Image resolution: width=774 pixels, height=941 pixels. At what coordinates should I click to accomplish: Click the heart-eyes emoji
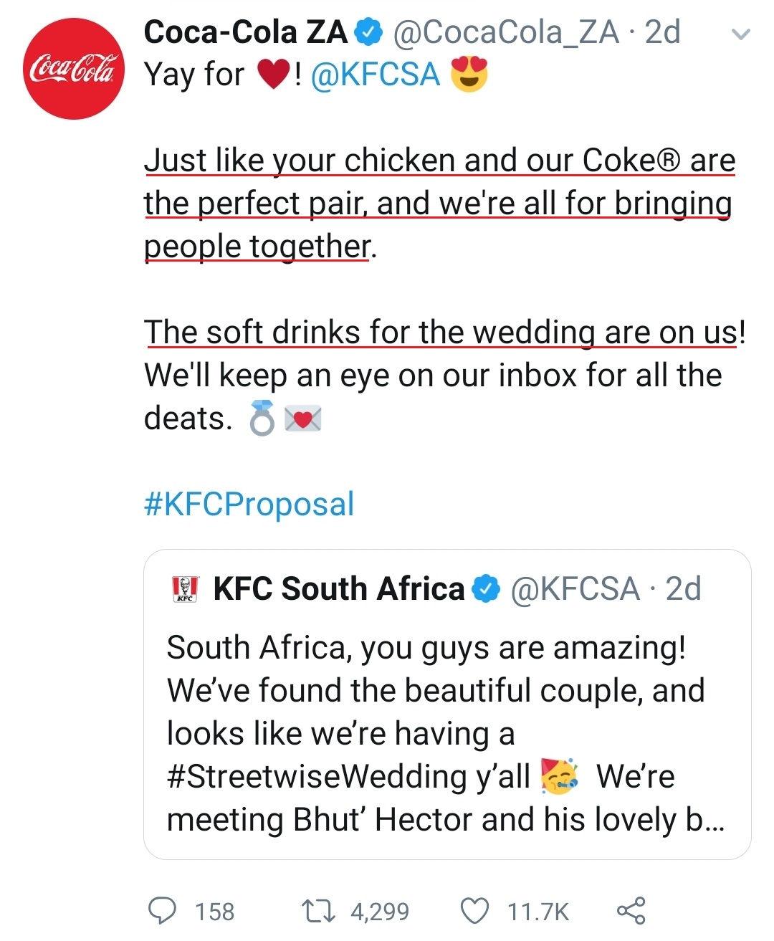469,75
